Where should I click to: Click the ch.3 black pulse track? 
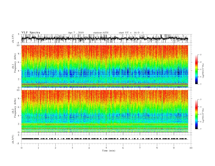pos(105,139)
